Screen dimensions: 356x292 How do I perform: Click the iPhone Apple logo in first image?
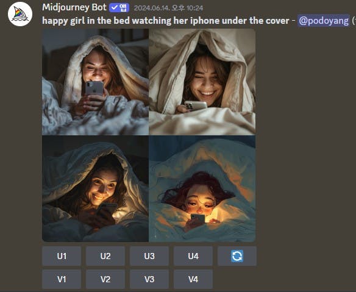[x=95, y=91]
